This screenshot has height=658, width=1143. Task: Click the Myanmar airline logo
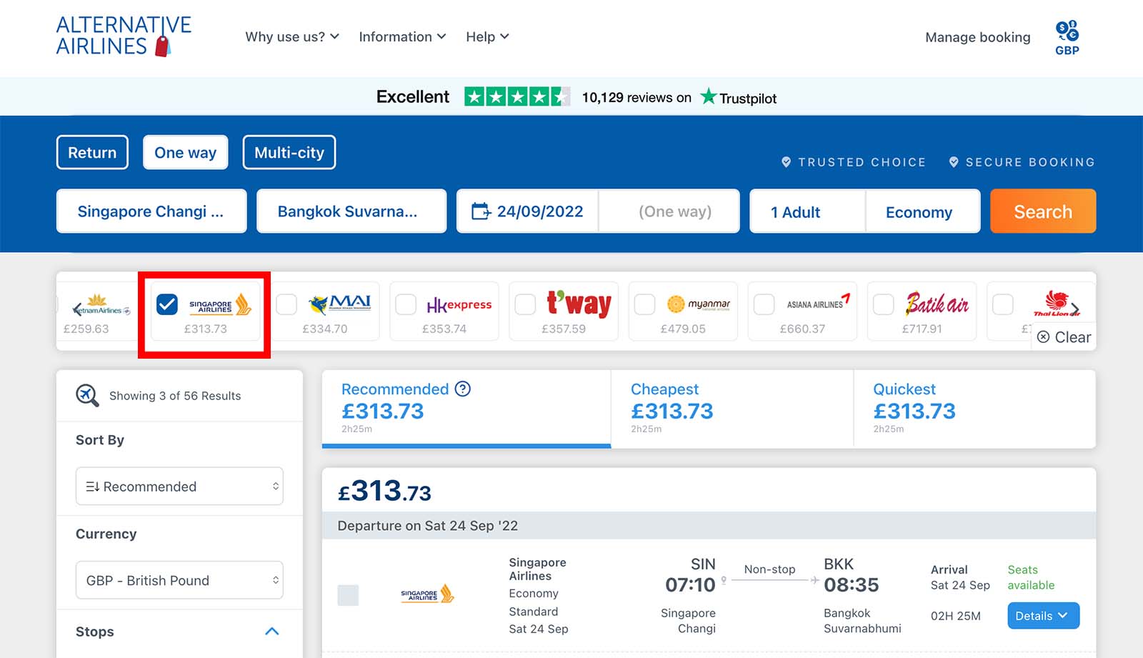[x=699, y=304]
